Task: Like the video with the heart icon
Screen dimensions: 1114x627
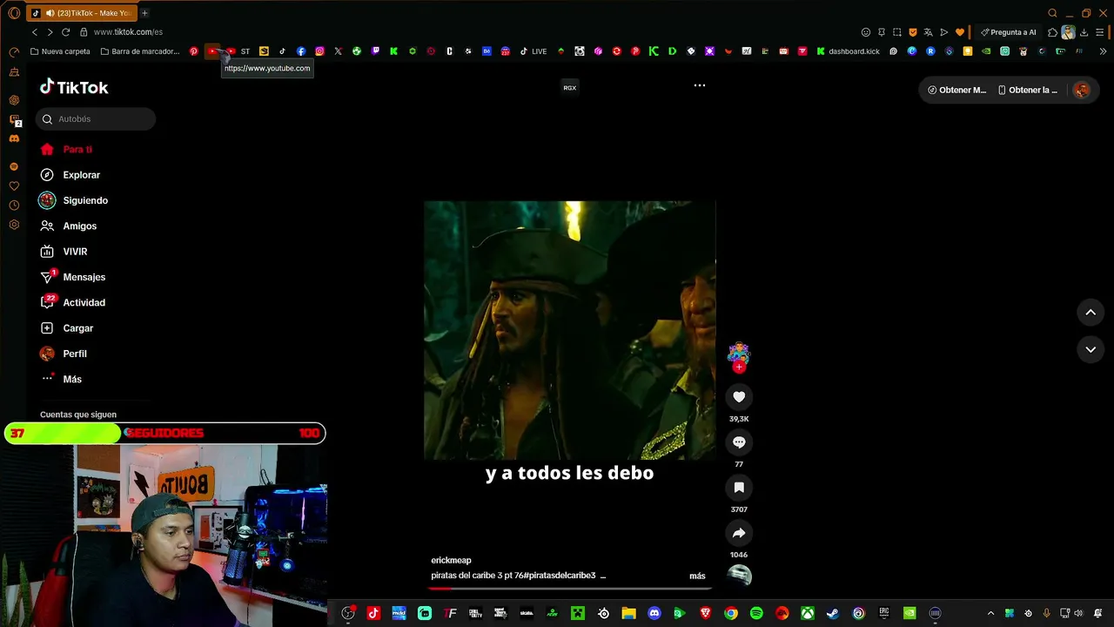Action: [x=739, y=397]
